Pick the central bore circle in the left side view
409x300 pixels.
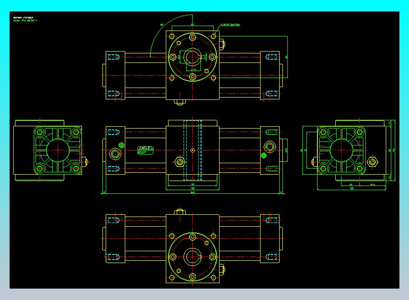click(x=58, y=150)
